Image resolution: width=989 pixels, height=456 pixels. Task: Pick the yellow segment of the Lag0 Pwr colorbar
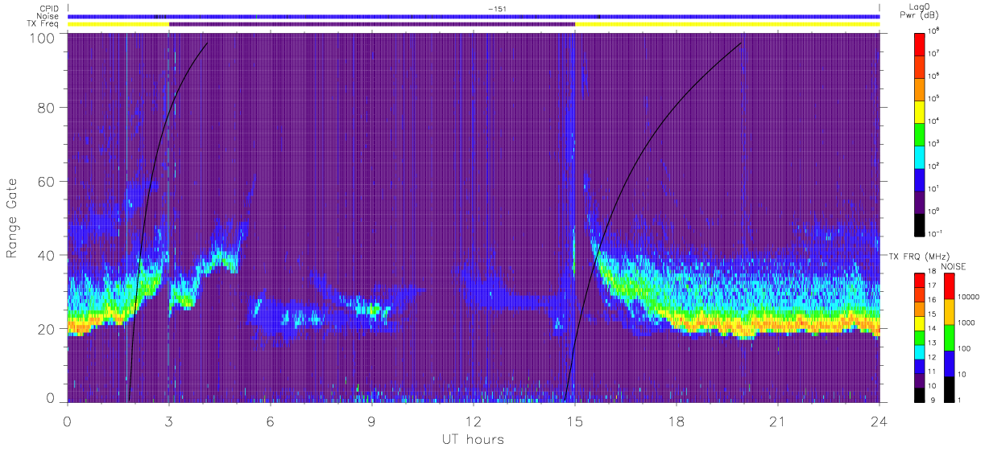(x=921, y=110)
